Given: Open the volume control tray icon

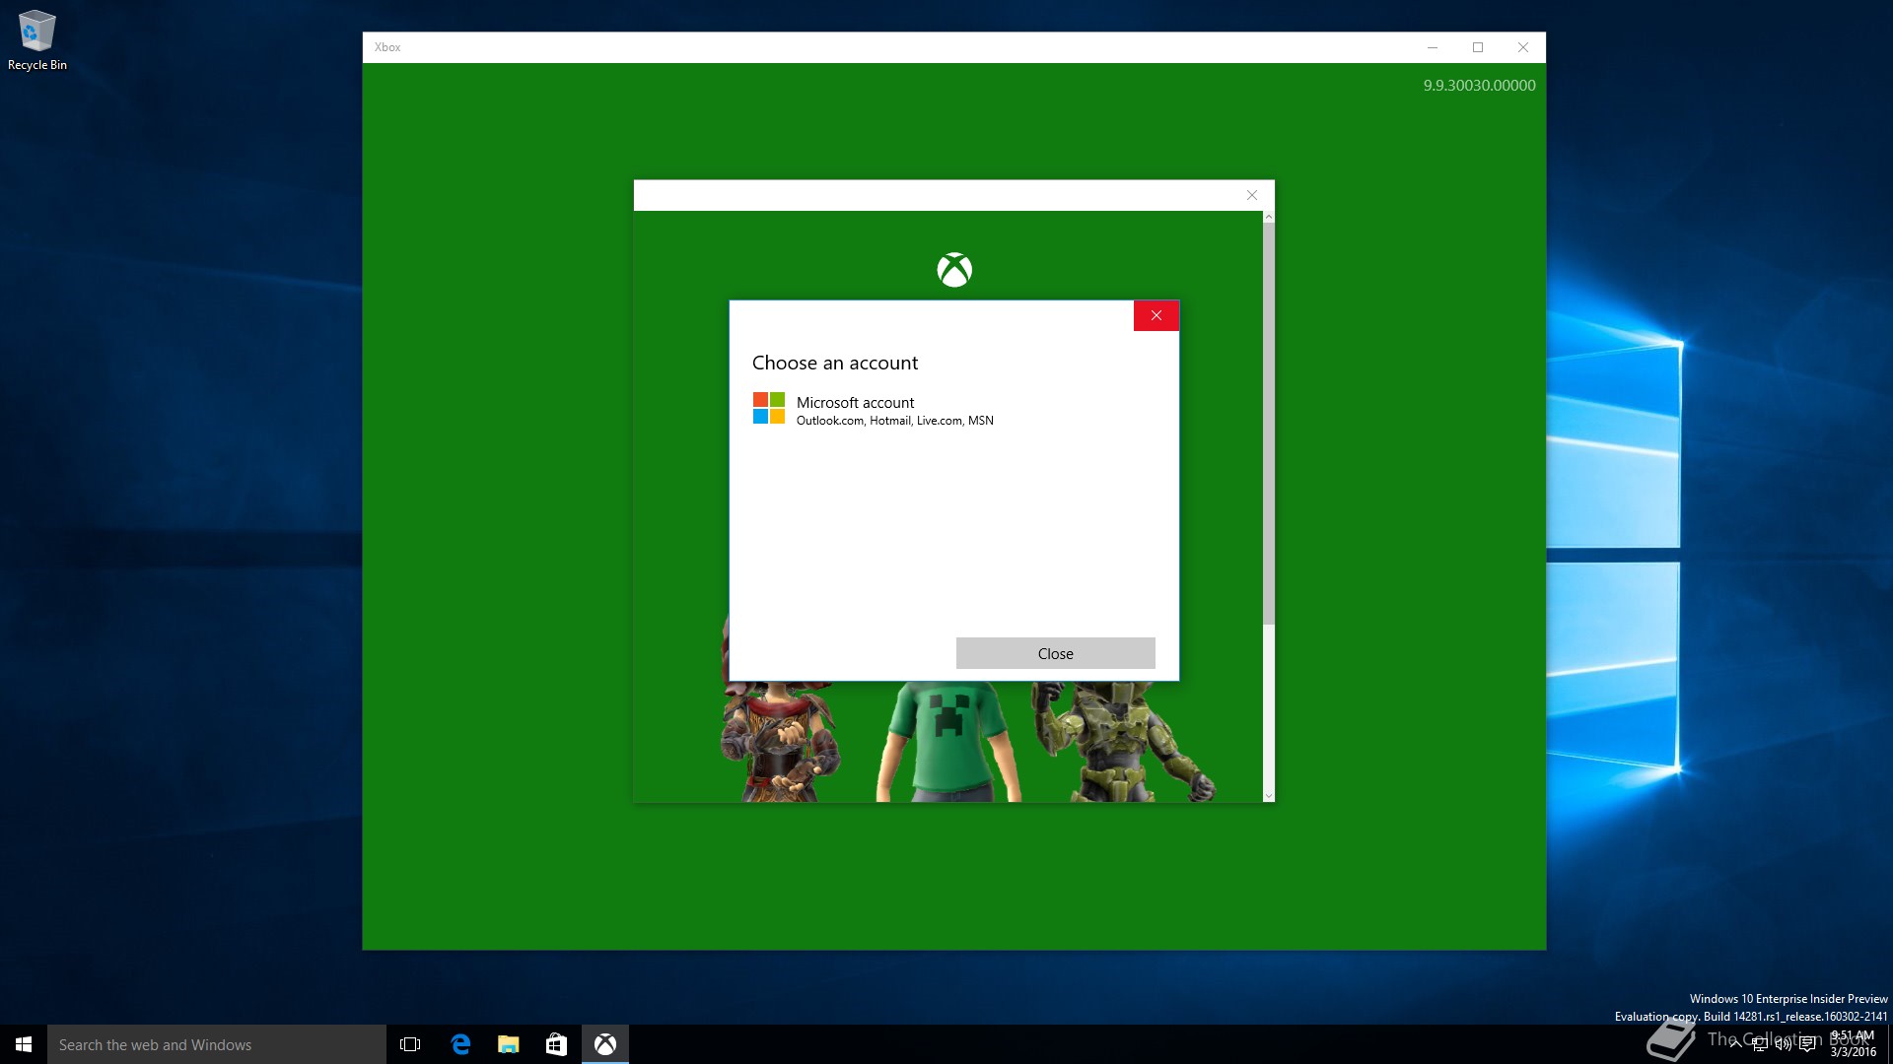Looking at the screenshot, I should pyautogui.click(x=1783, y=1044).
